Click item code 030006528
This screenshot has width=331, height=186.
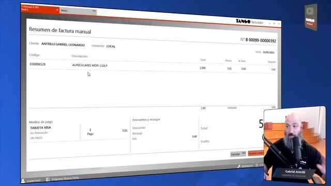click(x=37, y=64)
